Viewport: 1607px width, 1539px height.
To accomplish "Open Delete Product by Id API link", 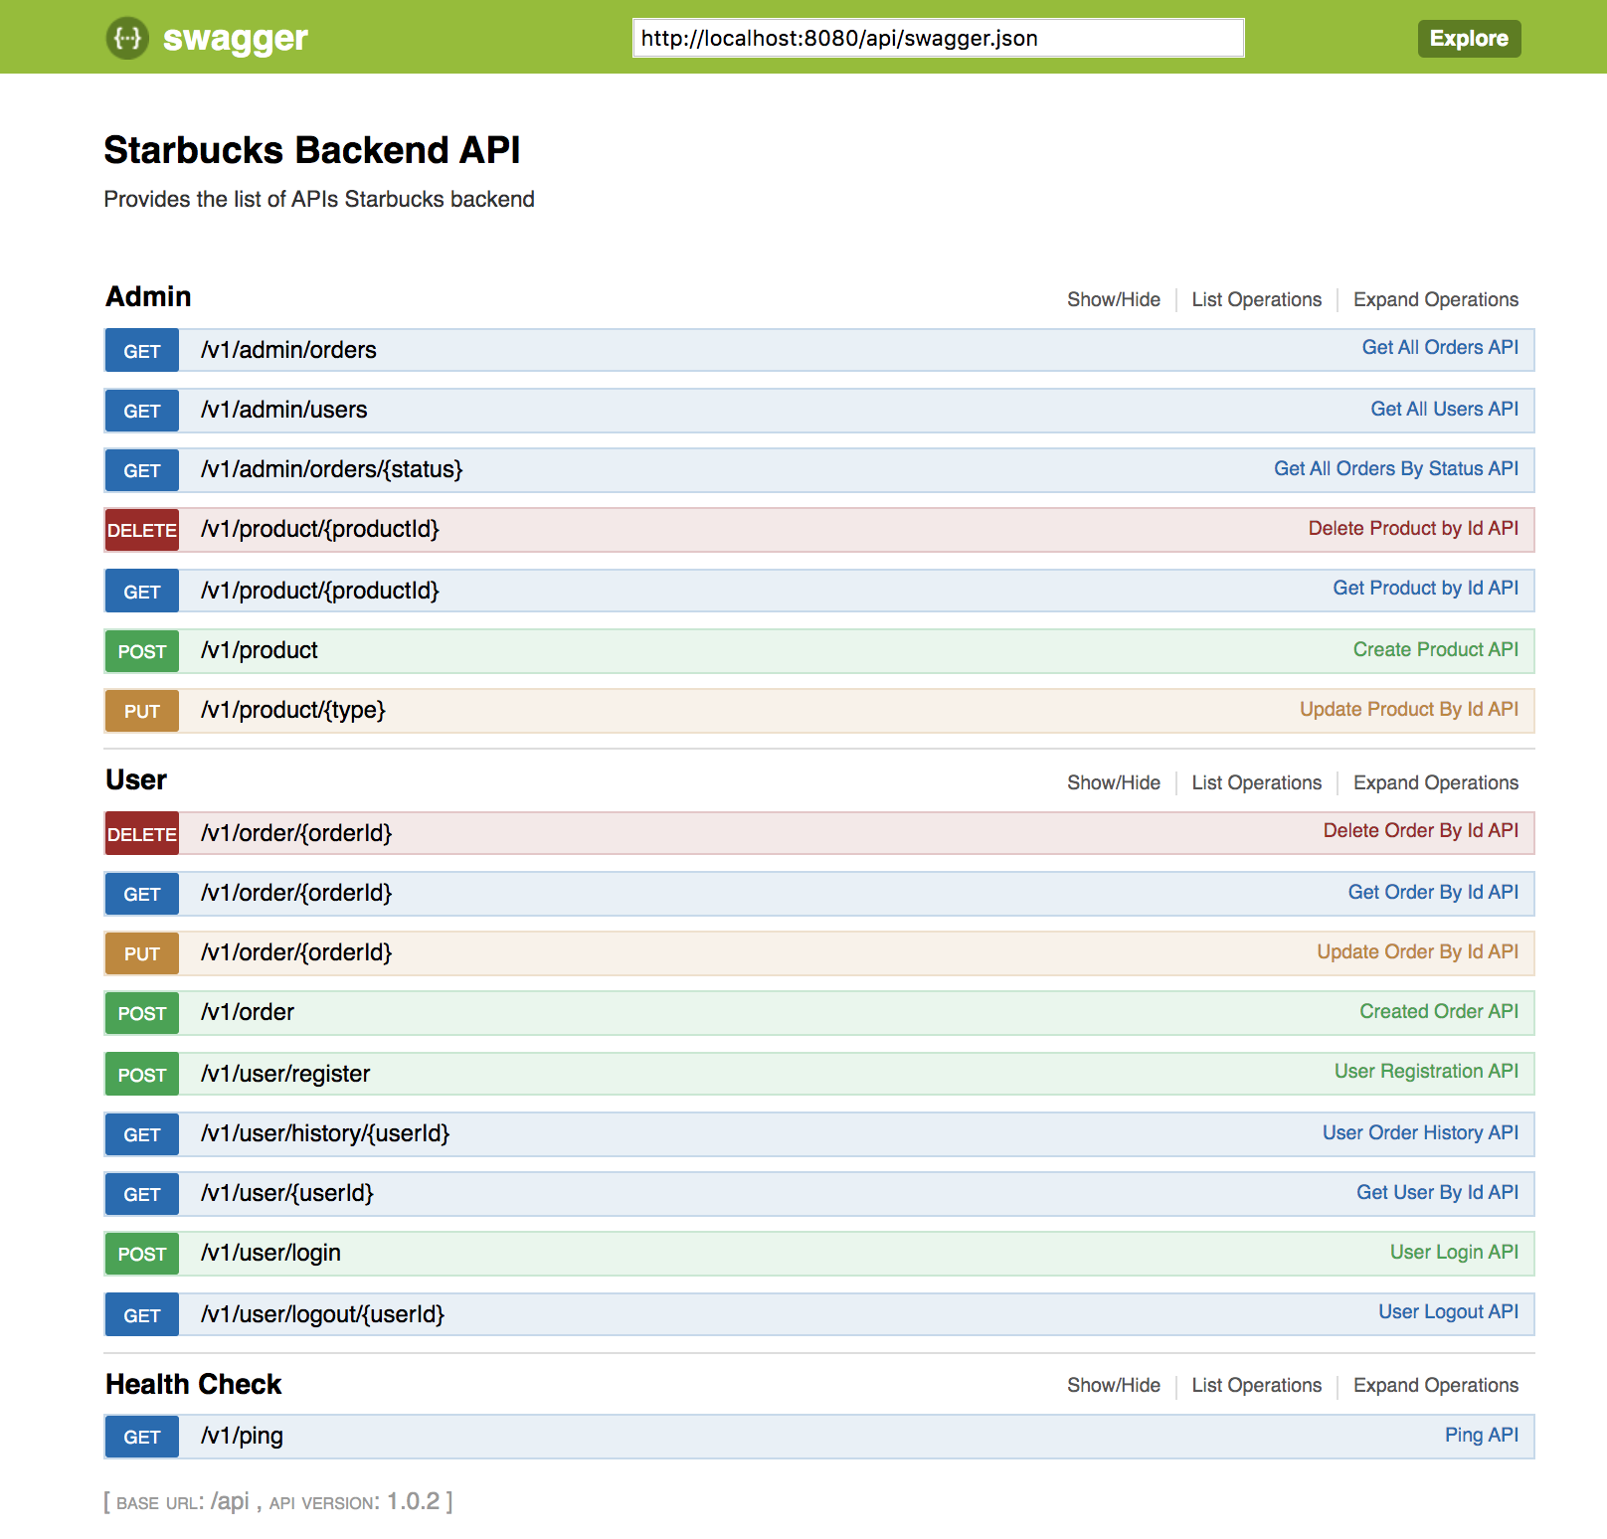I will 1413,528.
